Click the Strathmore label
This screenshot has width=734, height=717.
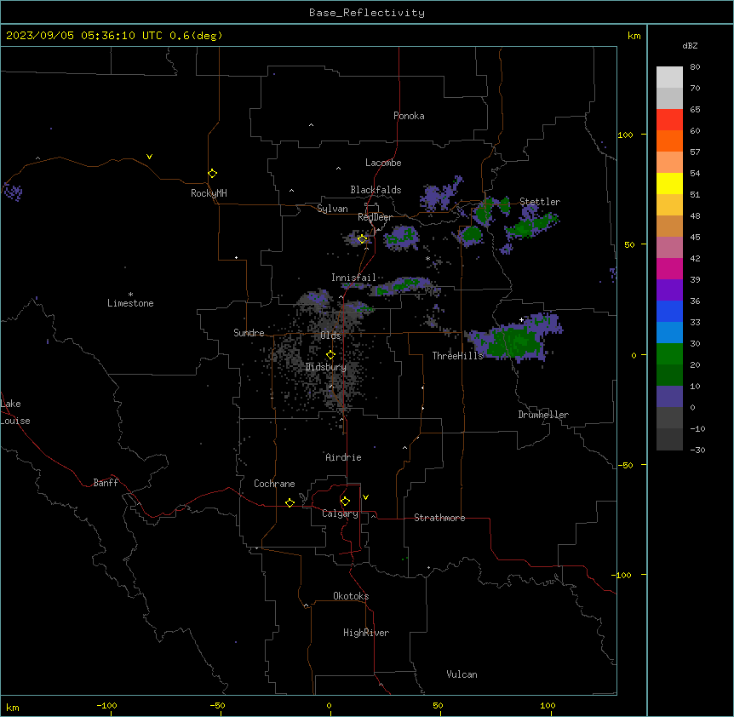(x=439, y=518)
